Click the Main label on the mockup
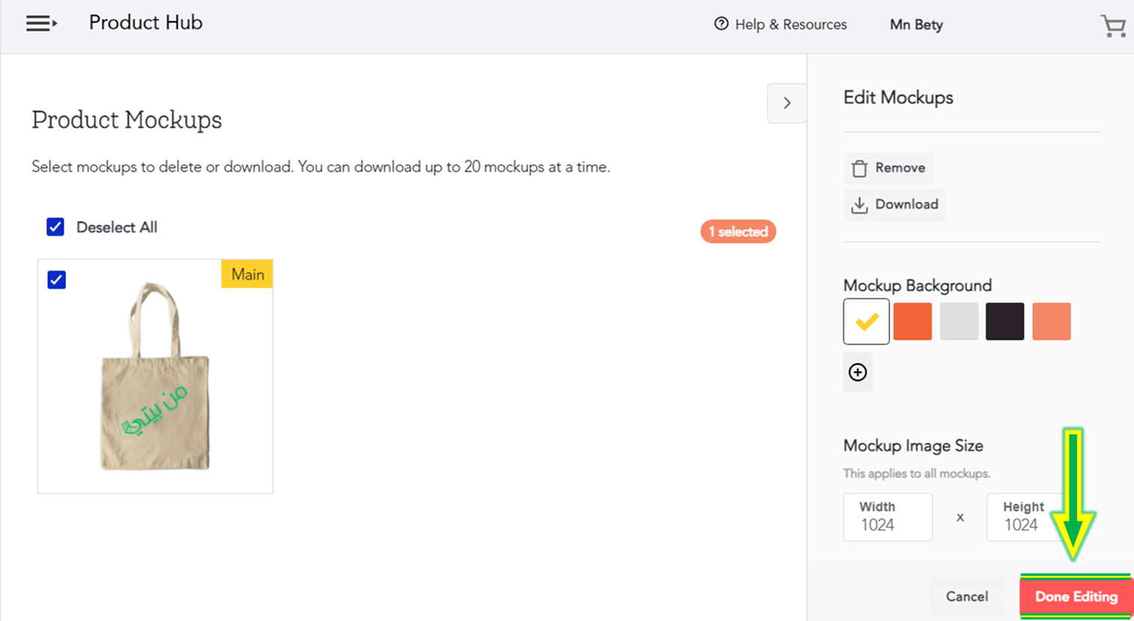The width and height of the screenshot is (1134, 621). pyautogui.click(x=247, y=274)
